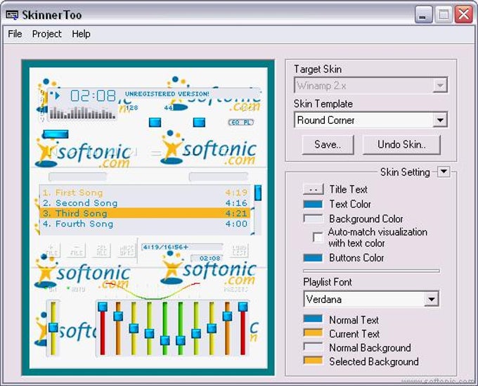The width and height of the screenshot is (478, 386).
Task: Click the select all playlist button in preview
Action: [101, 250]
